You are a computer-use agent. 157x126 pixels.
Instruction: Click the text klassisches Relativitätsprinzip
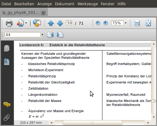(52, 64)
